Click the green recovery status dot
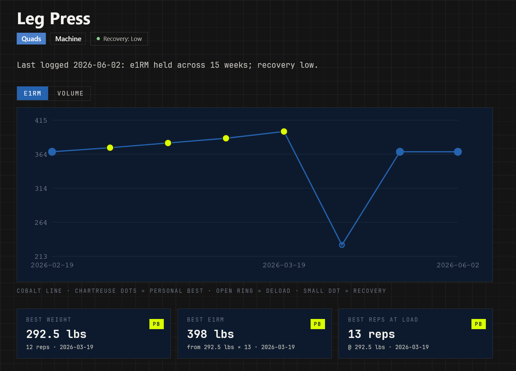 [x=98, y=39]
